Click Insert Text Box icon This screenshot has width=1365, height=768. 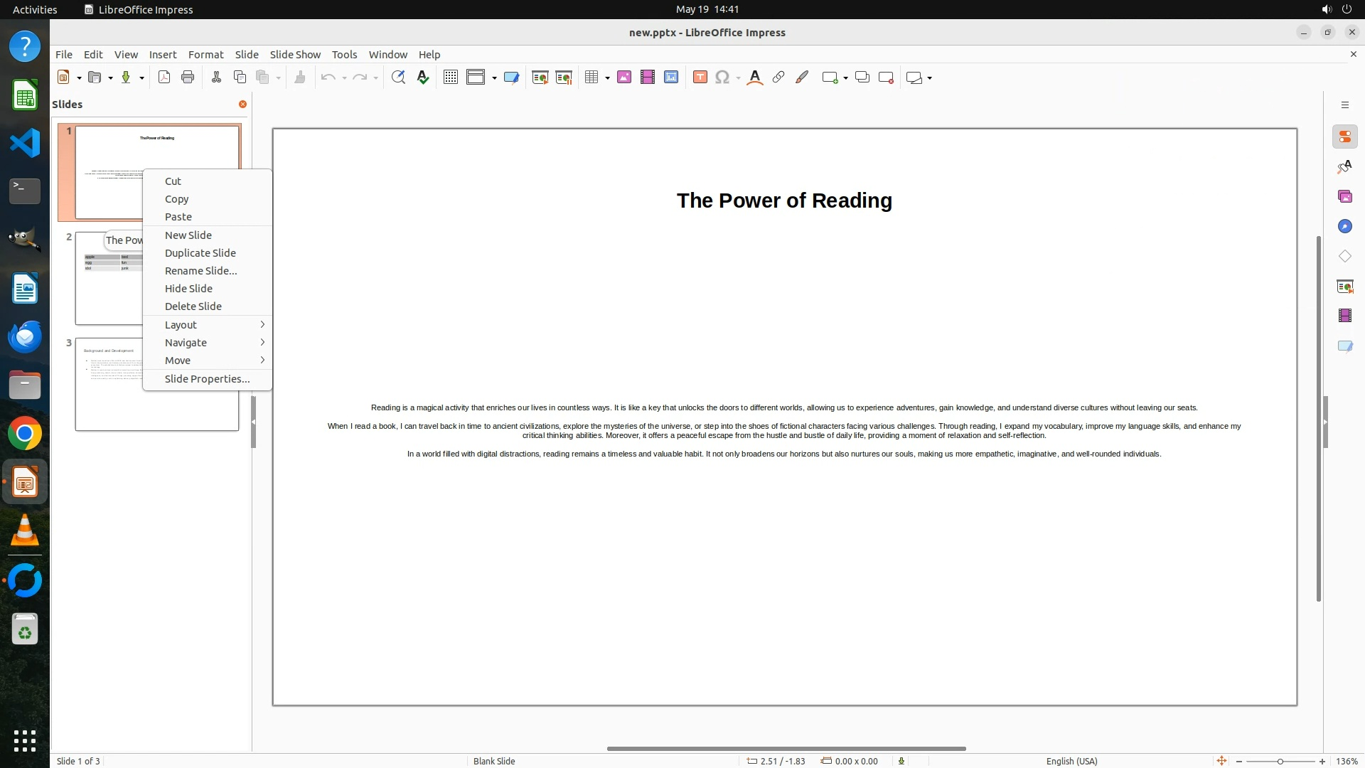click(x=700, y=78)
